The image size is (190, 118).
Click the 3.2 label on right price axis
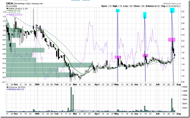183,11
